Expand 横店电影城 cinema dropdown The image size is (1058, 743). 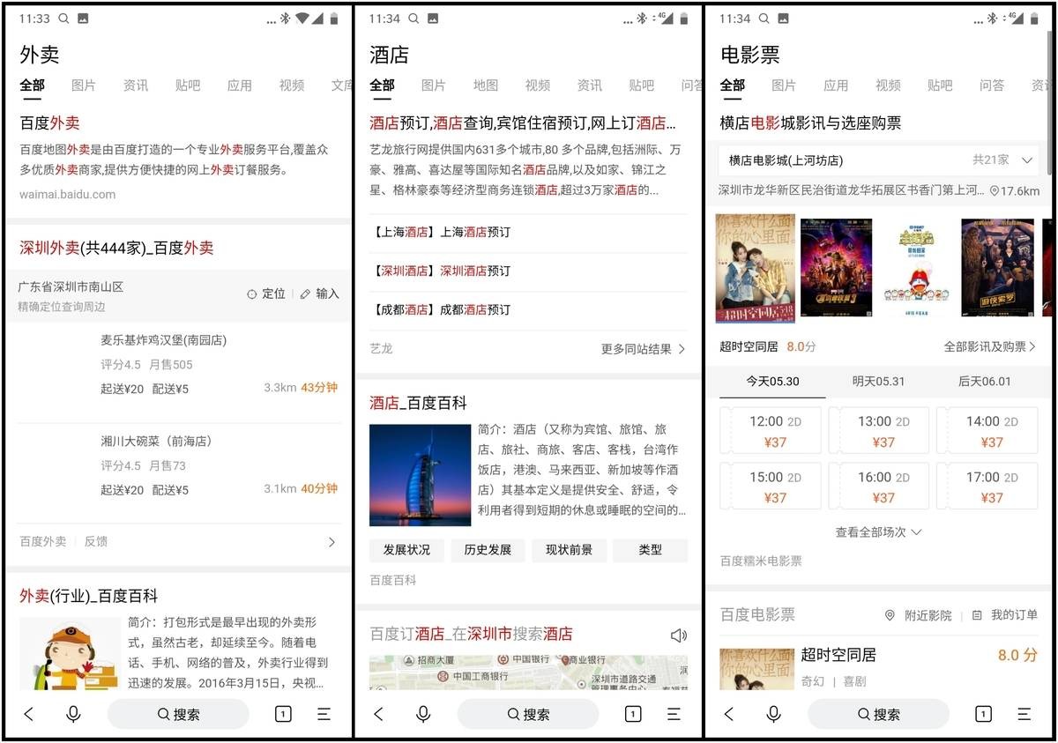click(x=1026, y=160)
